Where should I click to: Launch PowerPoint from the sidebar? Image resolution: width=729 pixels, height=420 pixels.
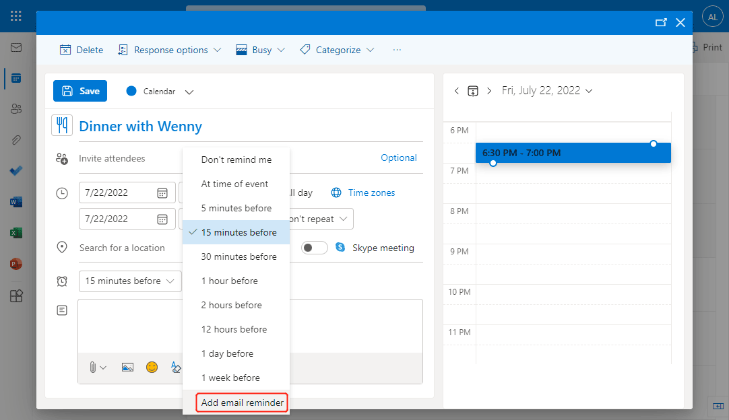[x=16, y=264]
